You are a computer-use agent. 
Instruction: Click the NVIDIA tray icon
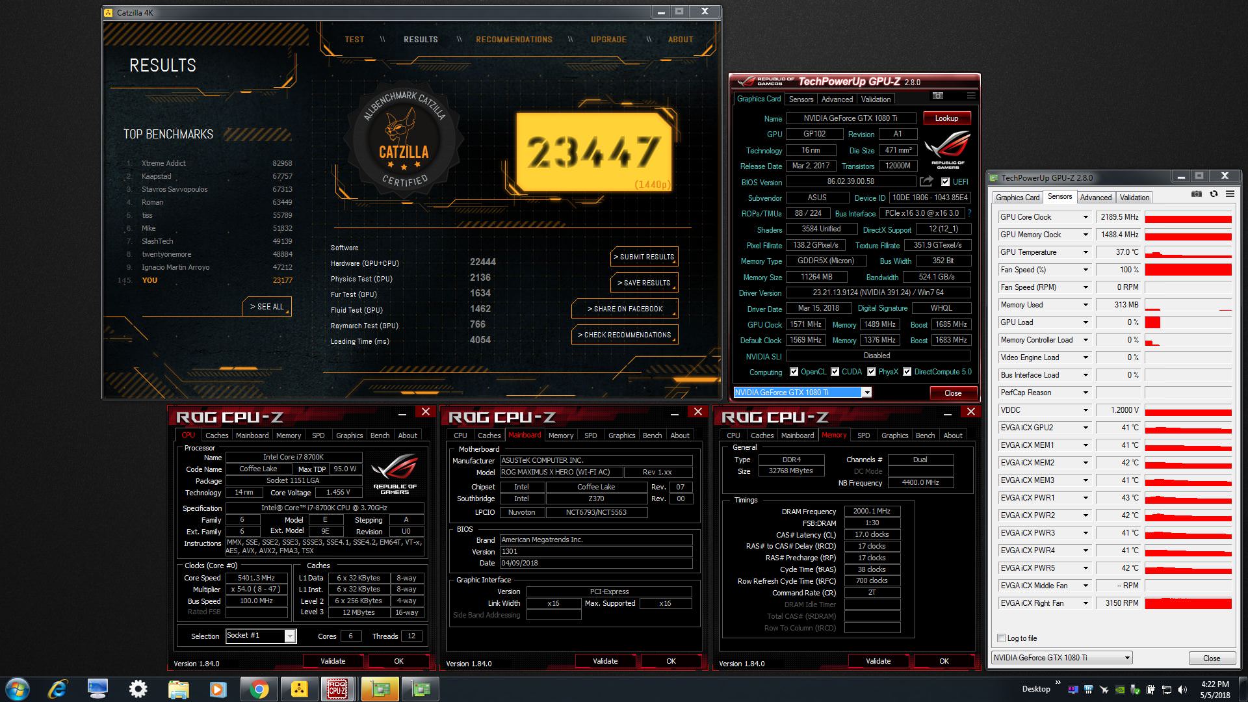1120,689
